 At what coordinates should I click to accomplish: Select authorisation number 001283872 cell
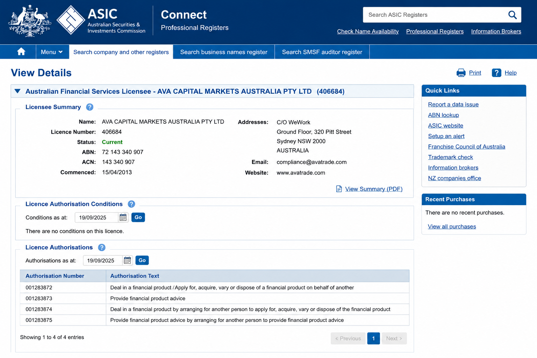pos(63,287)
